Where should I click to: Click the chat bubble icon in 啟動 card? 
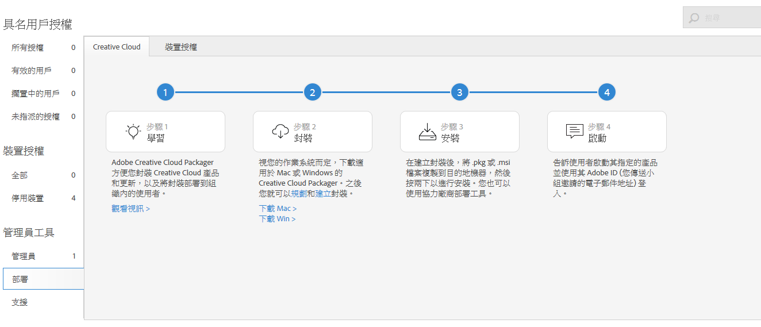click(574, 132)
